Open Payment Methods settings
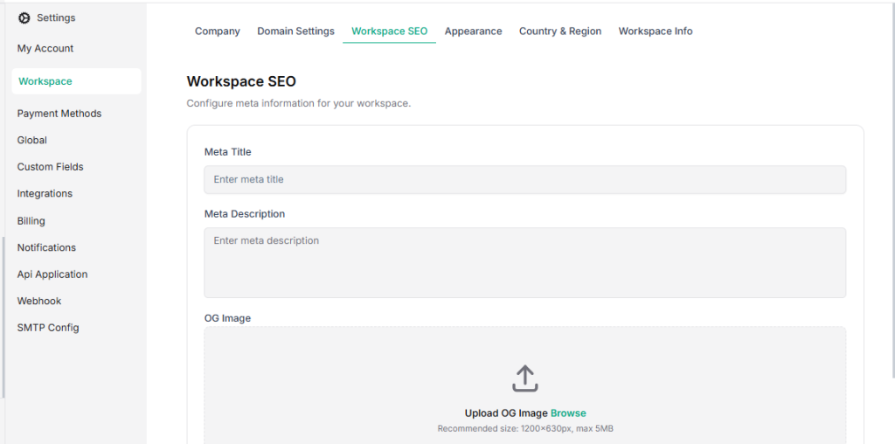 pyautogui.click(x=59, y=114)
